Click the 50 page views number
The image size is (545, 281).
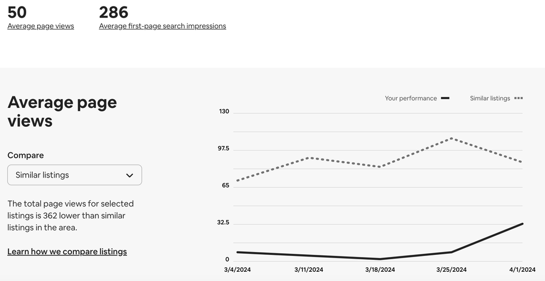point(17,12)
